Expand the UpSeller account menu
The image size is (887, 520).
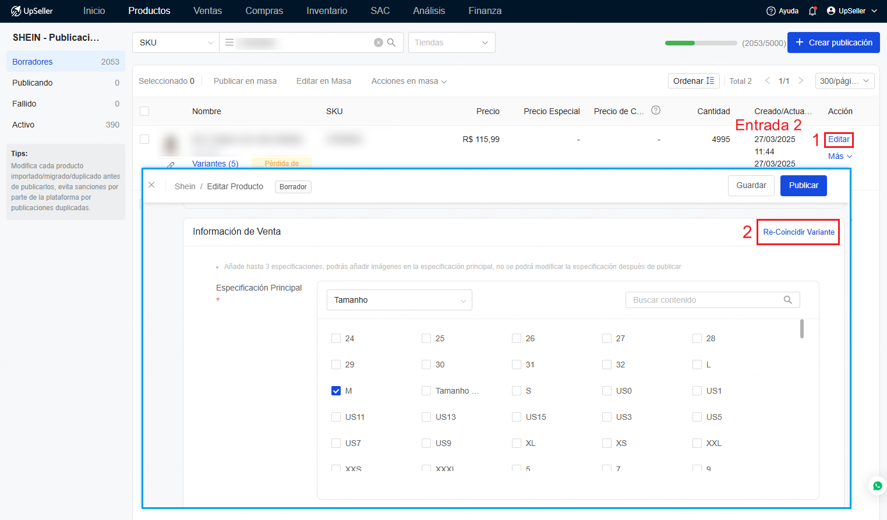(x=874, y=11)
